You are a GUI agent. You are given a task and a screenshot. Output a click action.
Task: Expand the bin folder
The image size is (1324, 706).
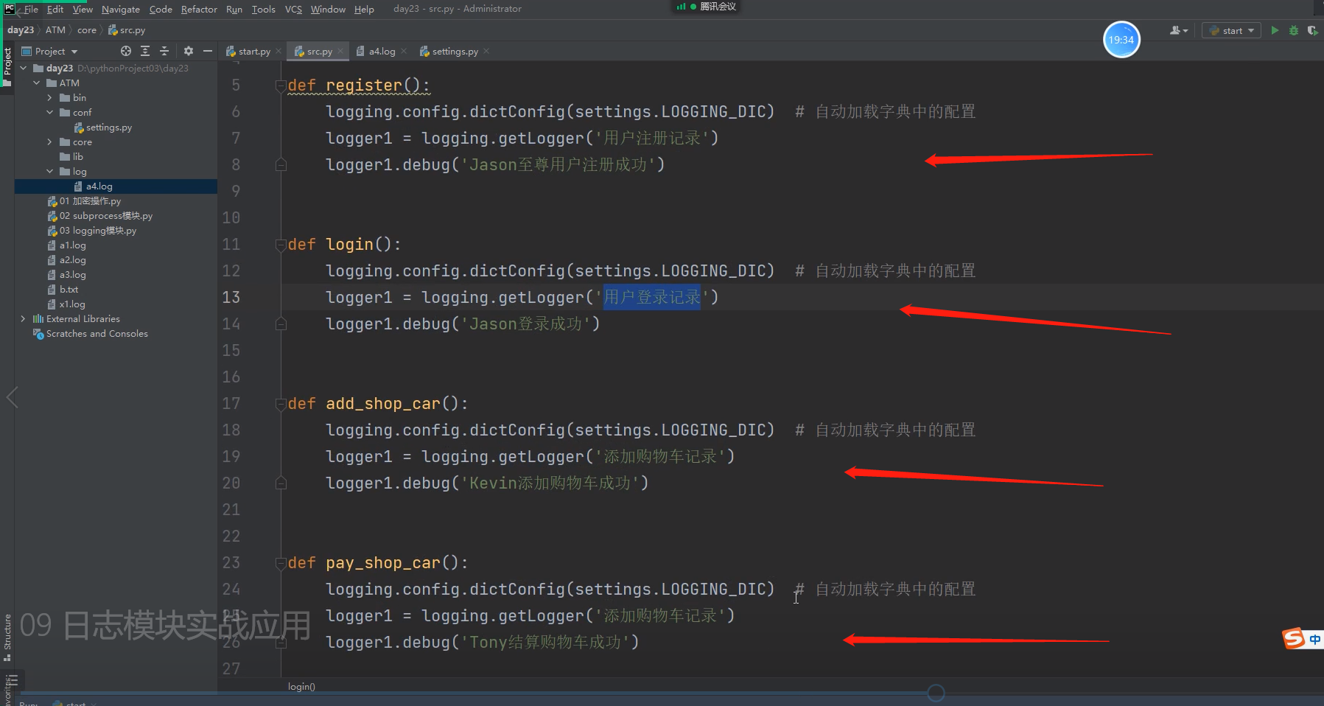pos(50,97)
